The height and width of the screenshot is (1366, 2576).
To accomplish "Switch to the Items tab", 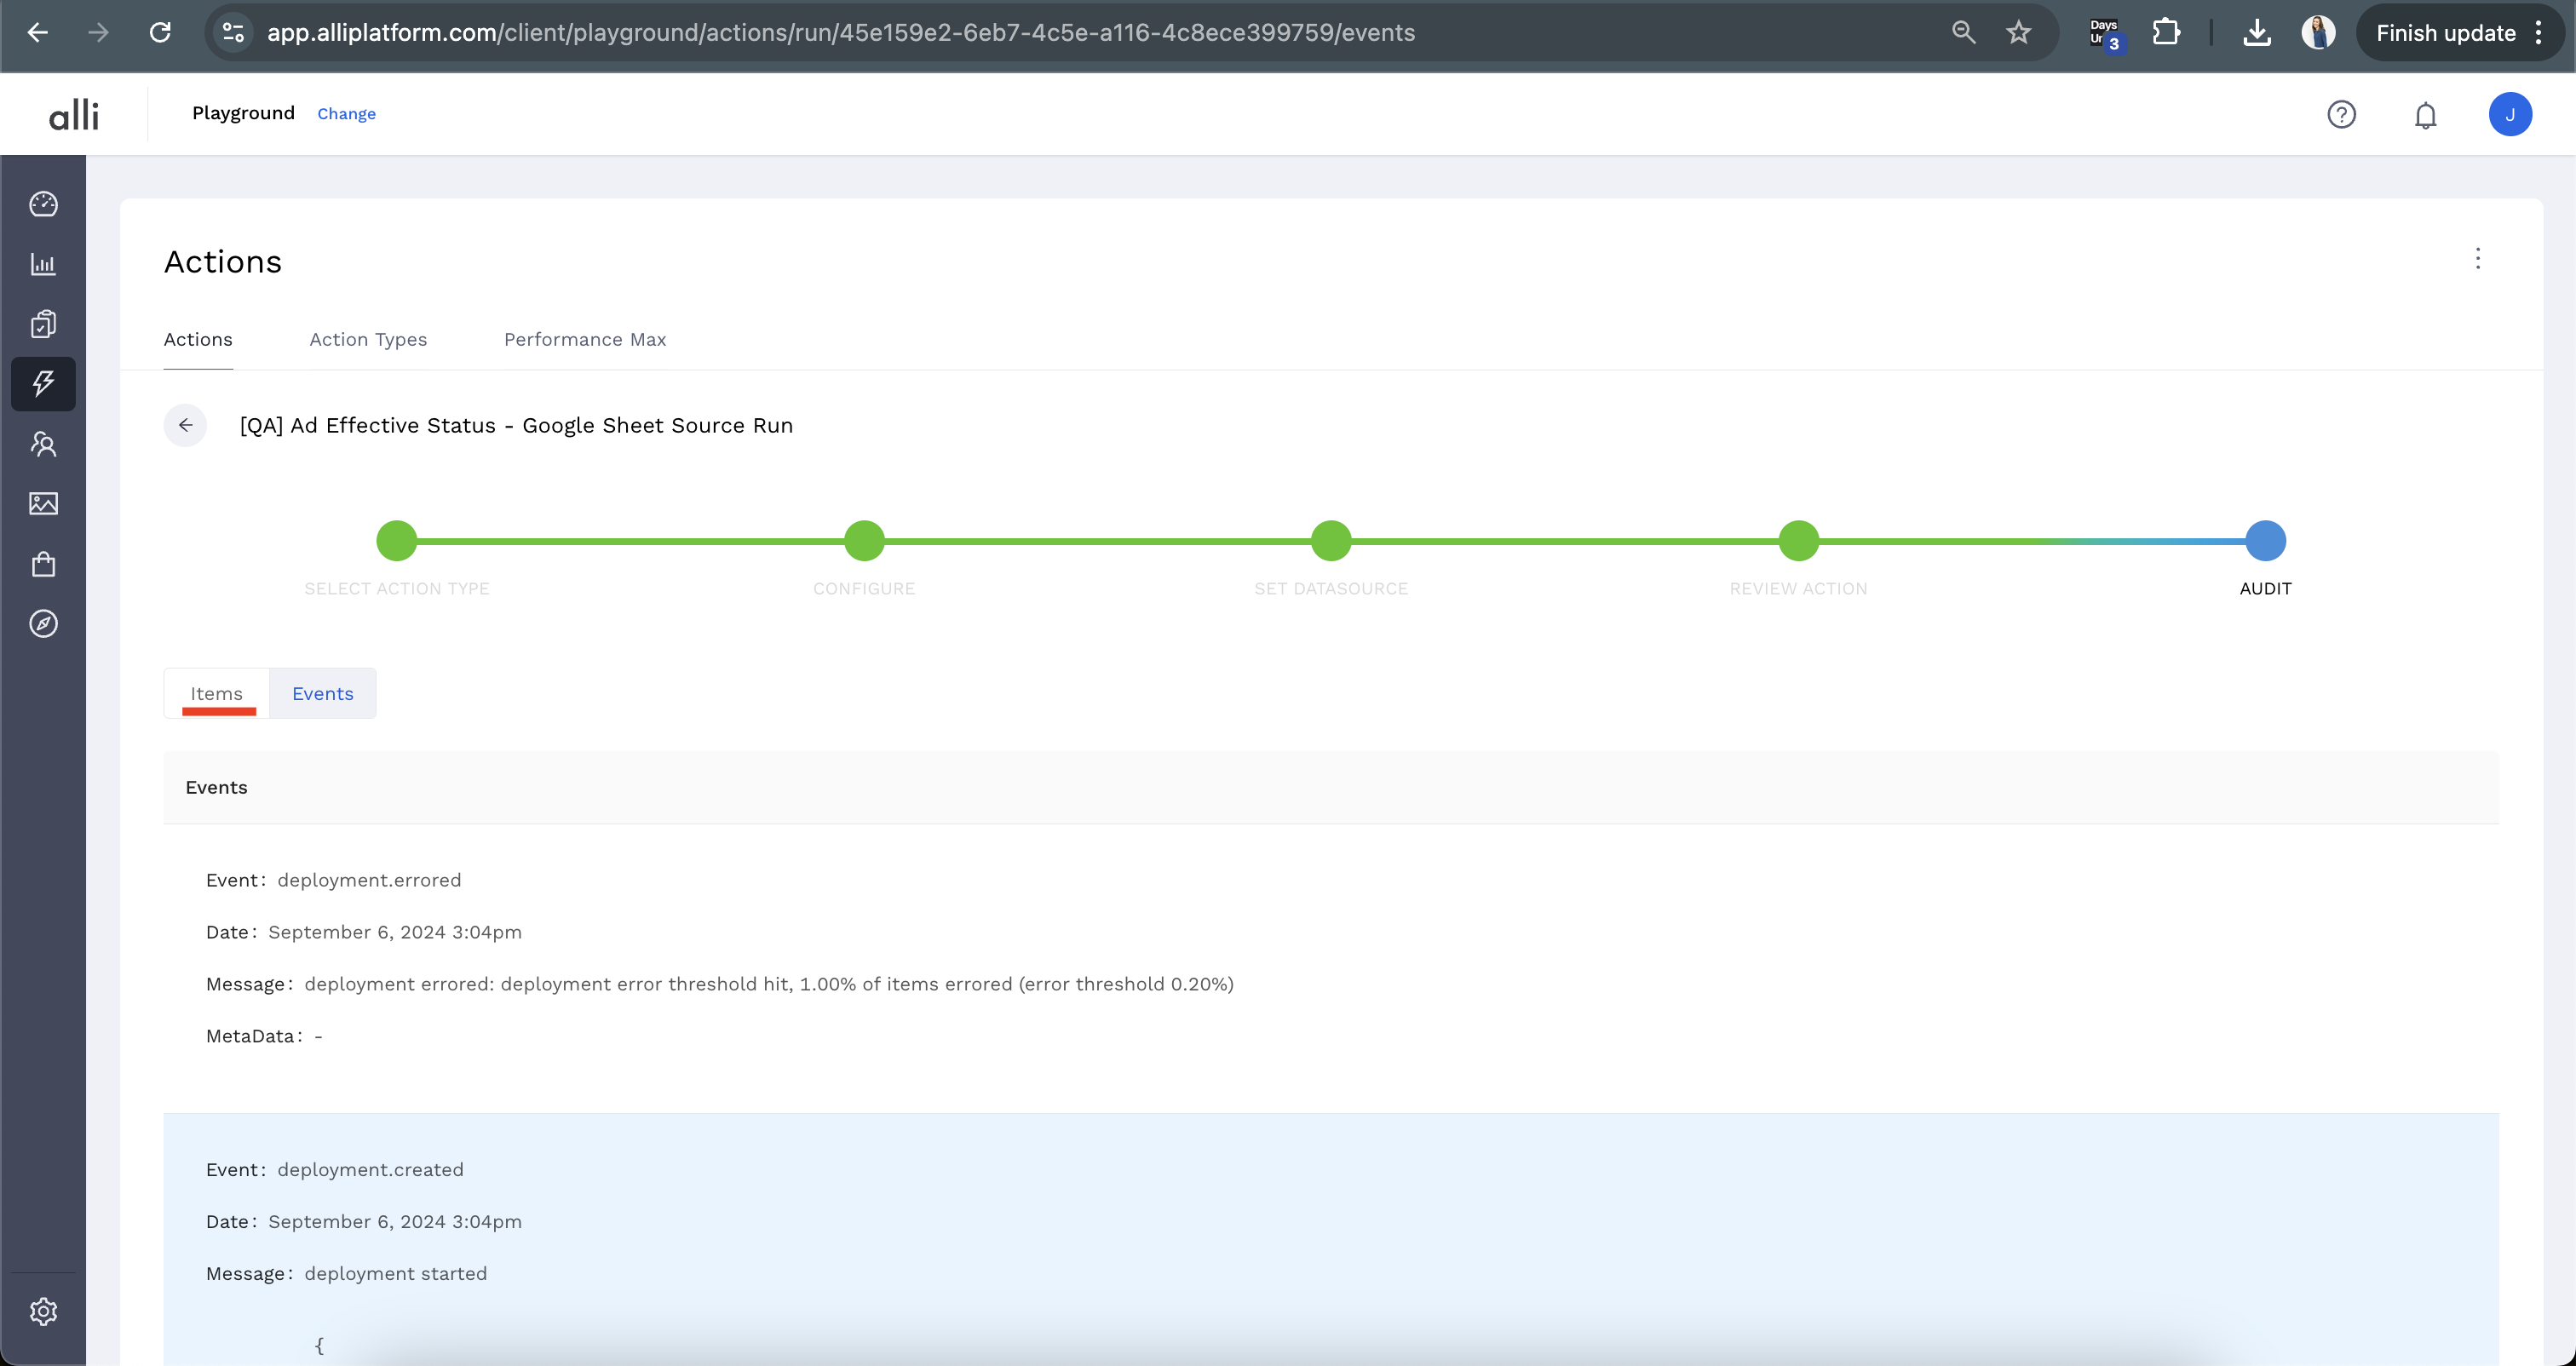I will tap(216, 693).
